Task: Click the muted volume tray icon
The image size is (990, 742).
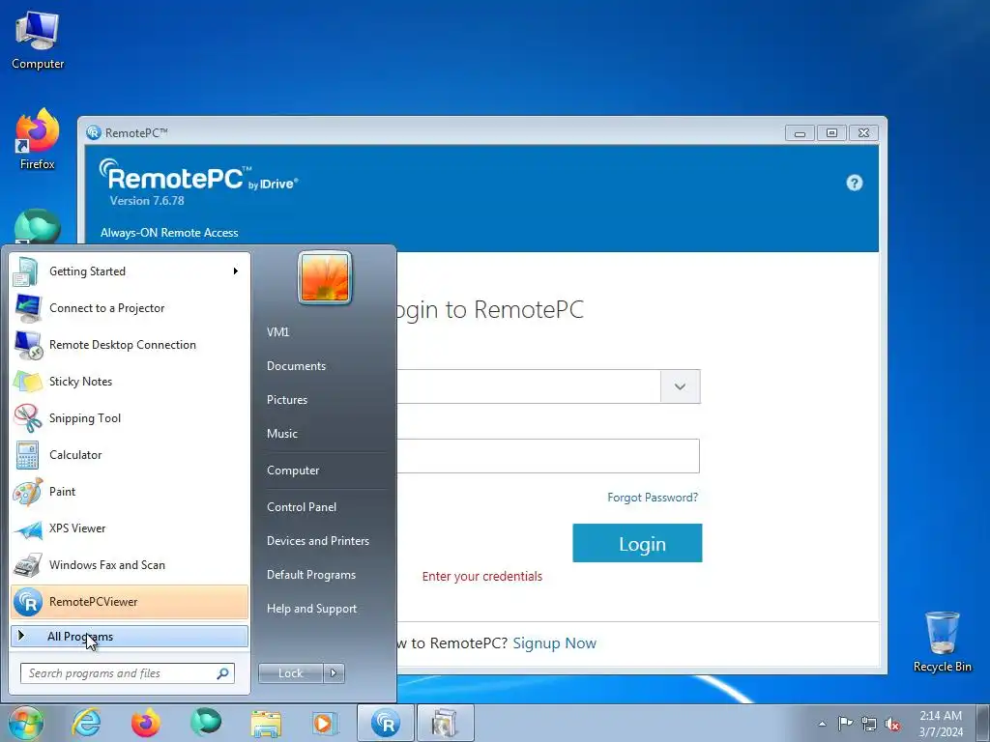Action: tap(892, 725)
